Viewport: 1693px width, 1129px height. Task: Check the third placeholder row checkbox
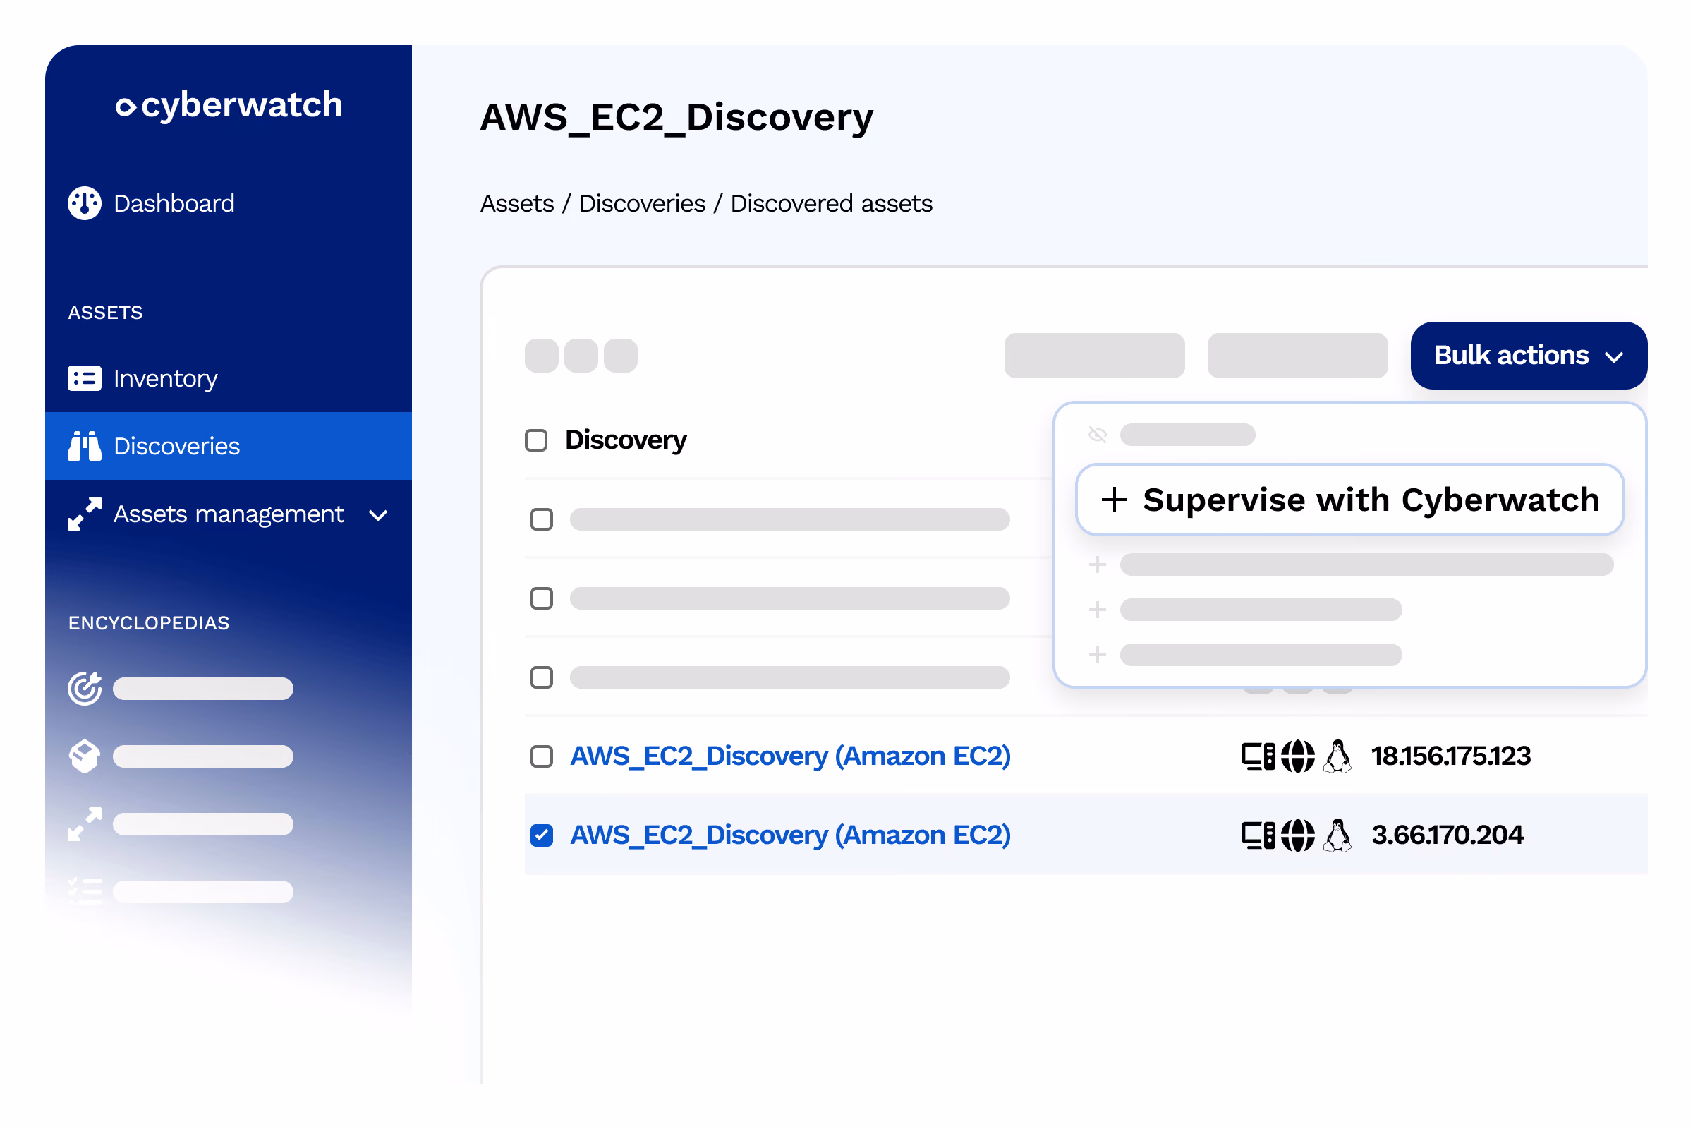[x=541, y=677]
